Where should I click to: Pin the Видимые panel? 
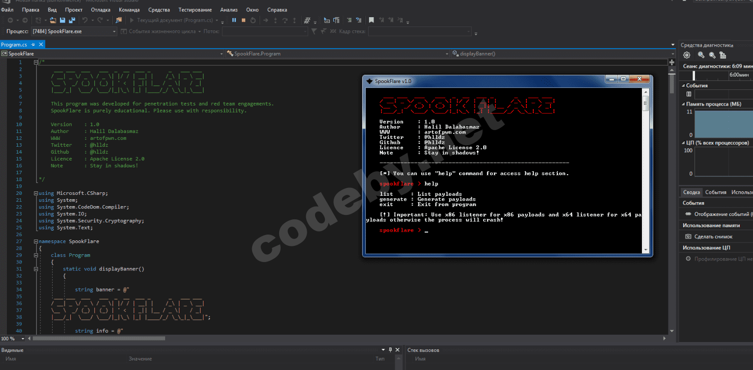point(390,350)
